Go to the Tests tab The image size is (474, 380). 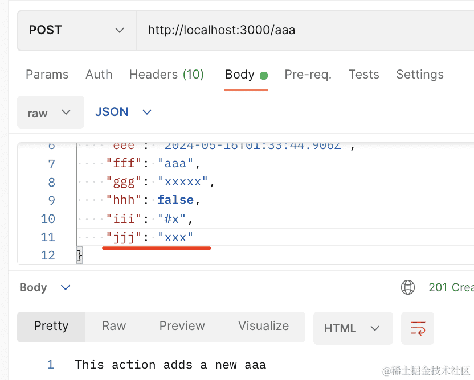(x=363, y=75)
